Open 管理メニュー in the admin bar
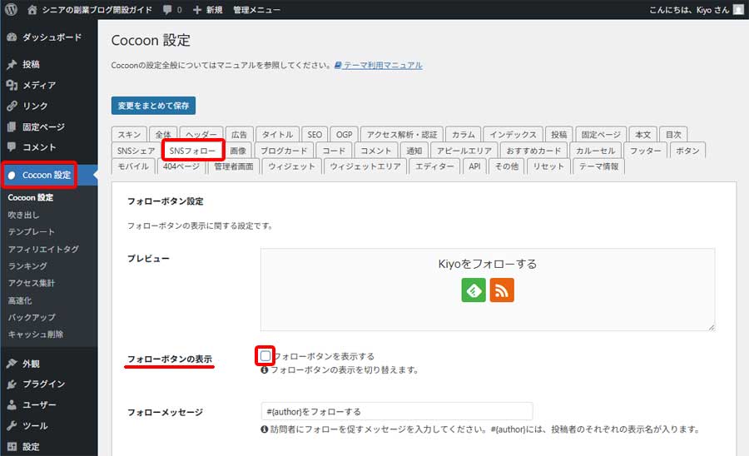This screenshot has height=456, width=749. 256,9
